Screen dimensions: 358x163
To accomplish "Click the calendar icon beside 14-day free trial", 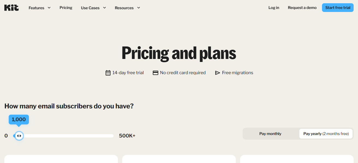I will (108, 73).
